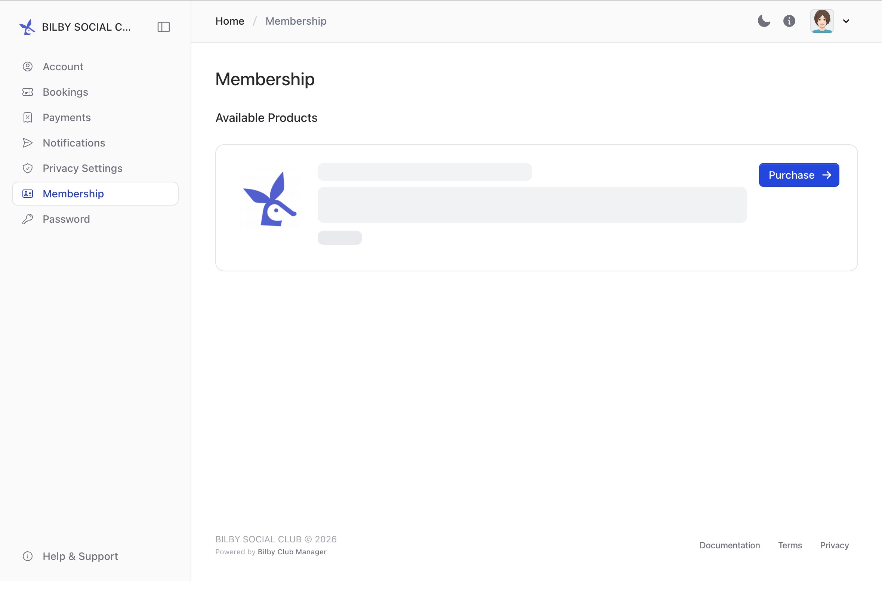Click the Available Products heading
This screenshot has width=882, height=613.
tap(266, 117)
